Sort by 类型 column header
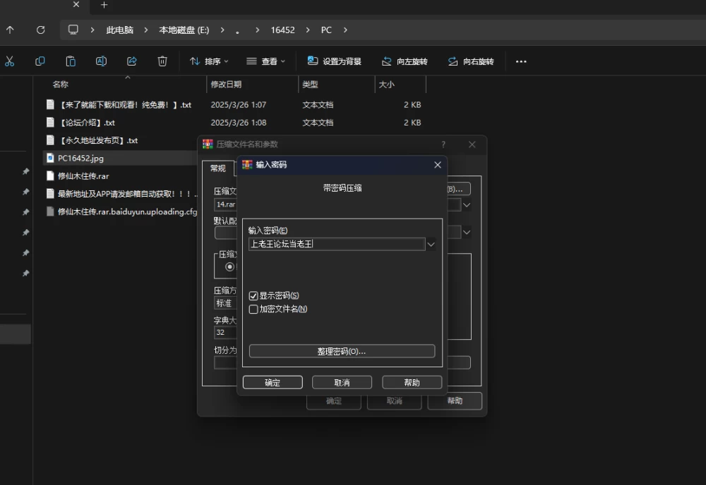The height and width of the screenshot is (485, 706). (x=310, y=85)
